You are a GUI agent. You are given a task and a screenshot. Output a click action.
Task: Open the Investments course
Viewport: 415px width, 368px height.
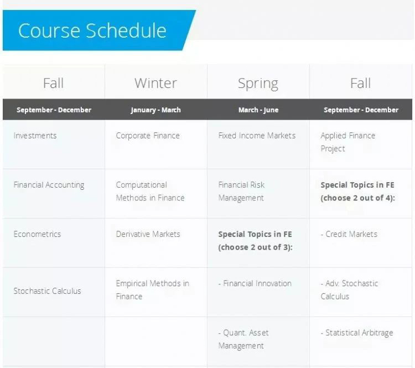click(35, 136)
